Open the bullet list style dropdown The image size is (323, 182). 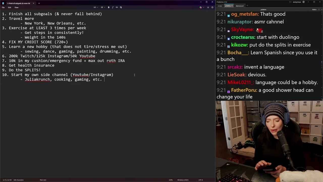click(102, 7)
